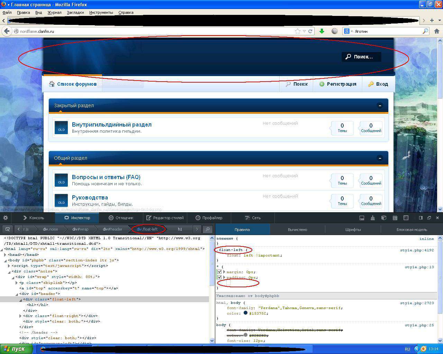Open the 3D view cube icon
The height and width of the screenshot is (354, 443).
point(384,218)
